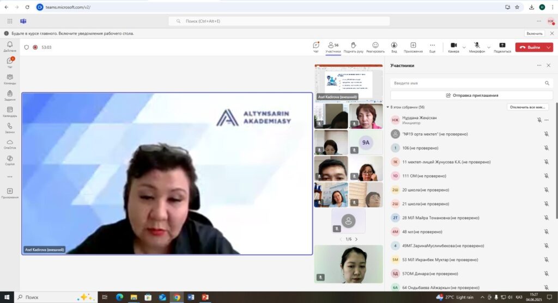Open PowerPoint from the taskbar

(205, 297)
